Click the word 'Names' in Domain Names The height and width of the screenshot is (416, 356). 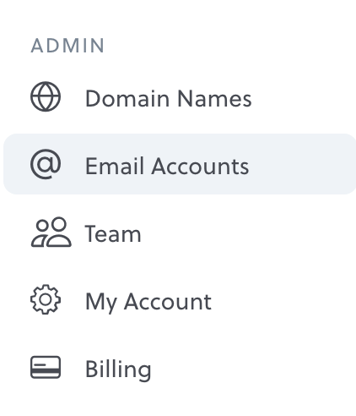tap(214, 98)
